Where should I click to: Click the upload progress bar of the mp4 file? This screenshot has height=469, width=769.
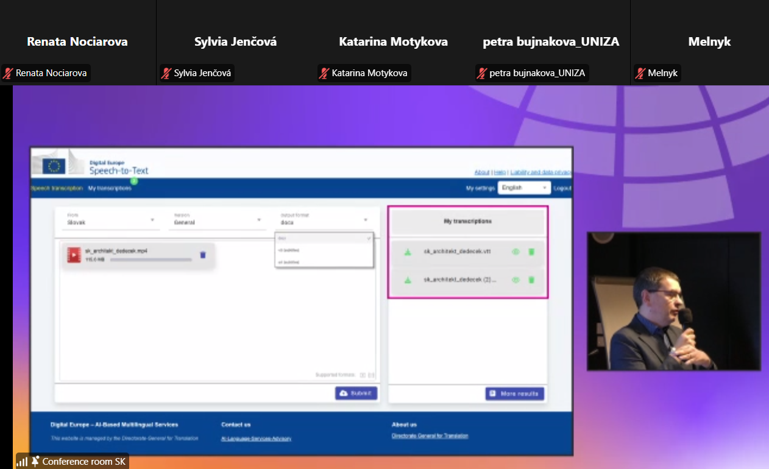[151, 259]
